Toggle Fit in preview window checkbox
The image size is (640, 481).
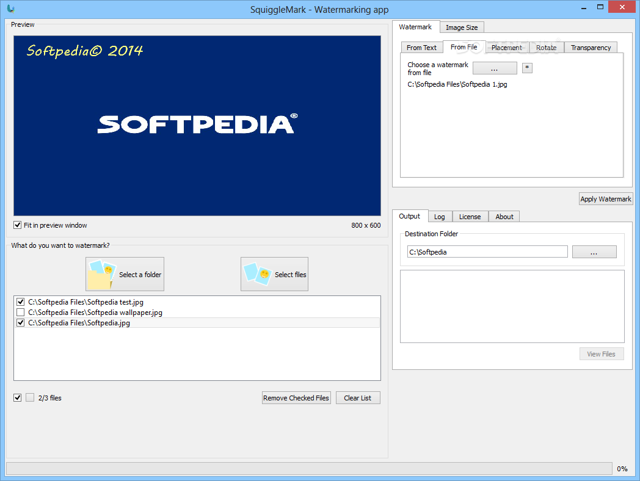click(x=18, y=225)
